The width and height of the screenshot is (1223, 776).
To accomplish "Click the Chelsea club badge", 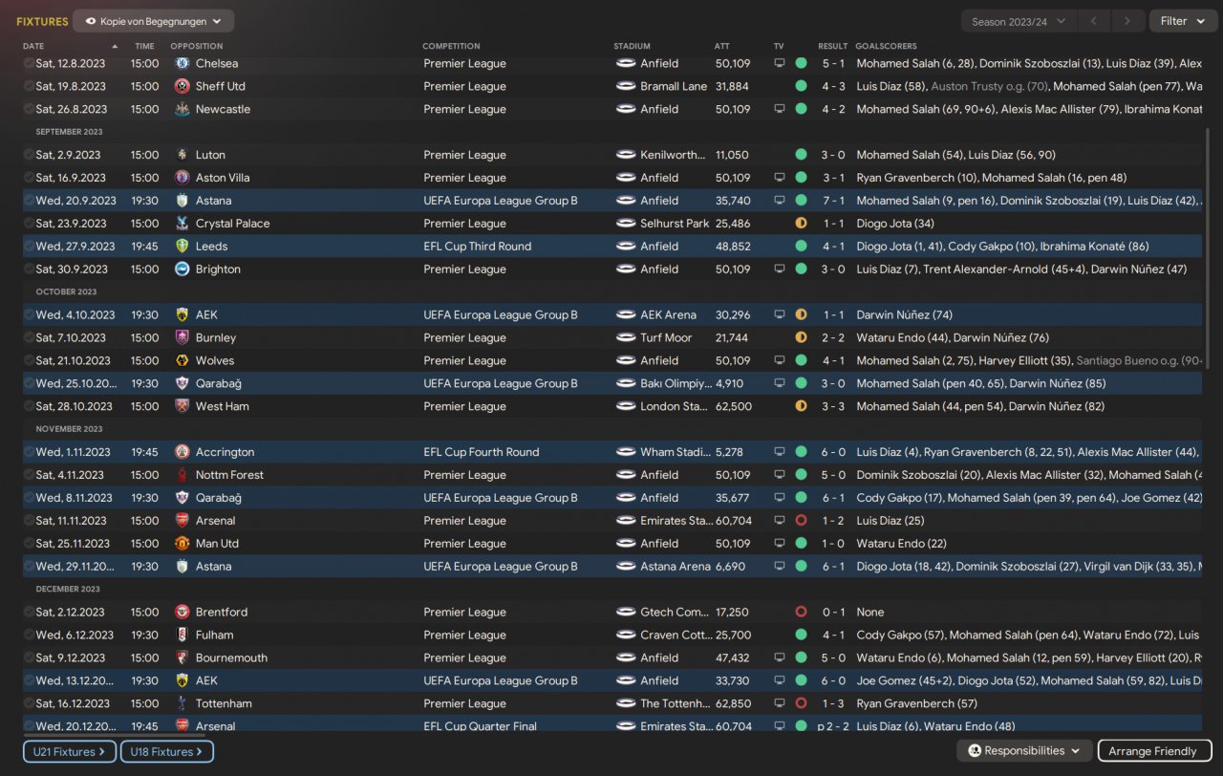I will pyautogui.click(x=182, y=63).
